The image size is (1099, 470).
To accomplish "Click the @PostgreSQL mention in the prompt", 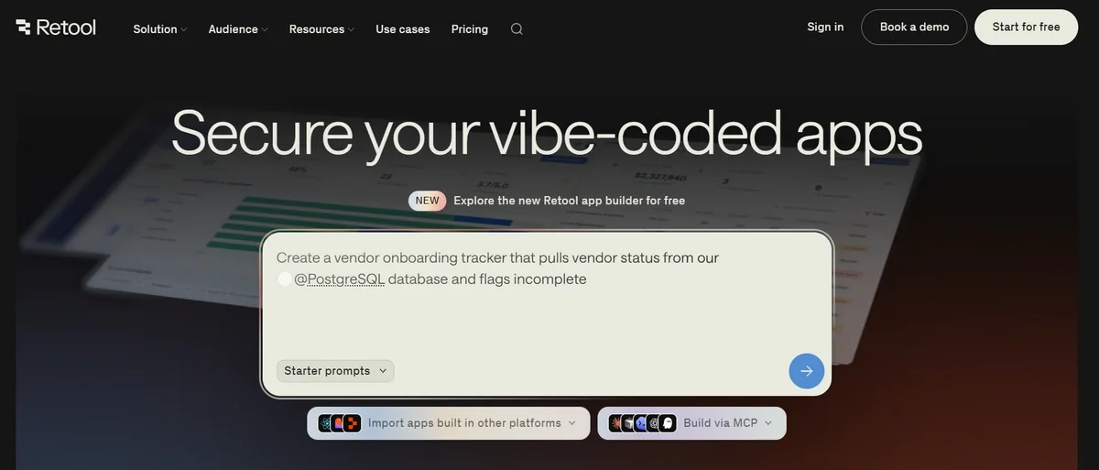I will [x=339, y=279].
